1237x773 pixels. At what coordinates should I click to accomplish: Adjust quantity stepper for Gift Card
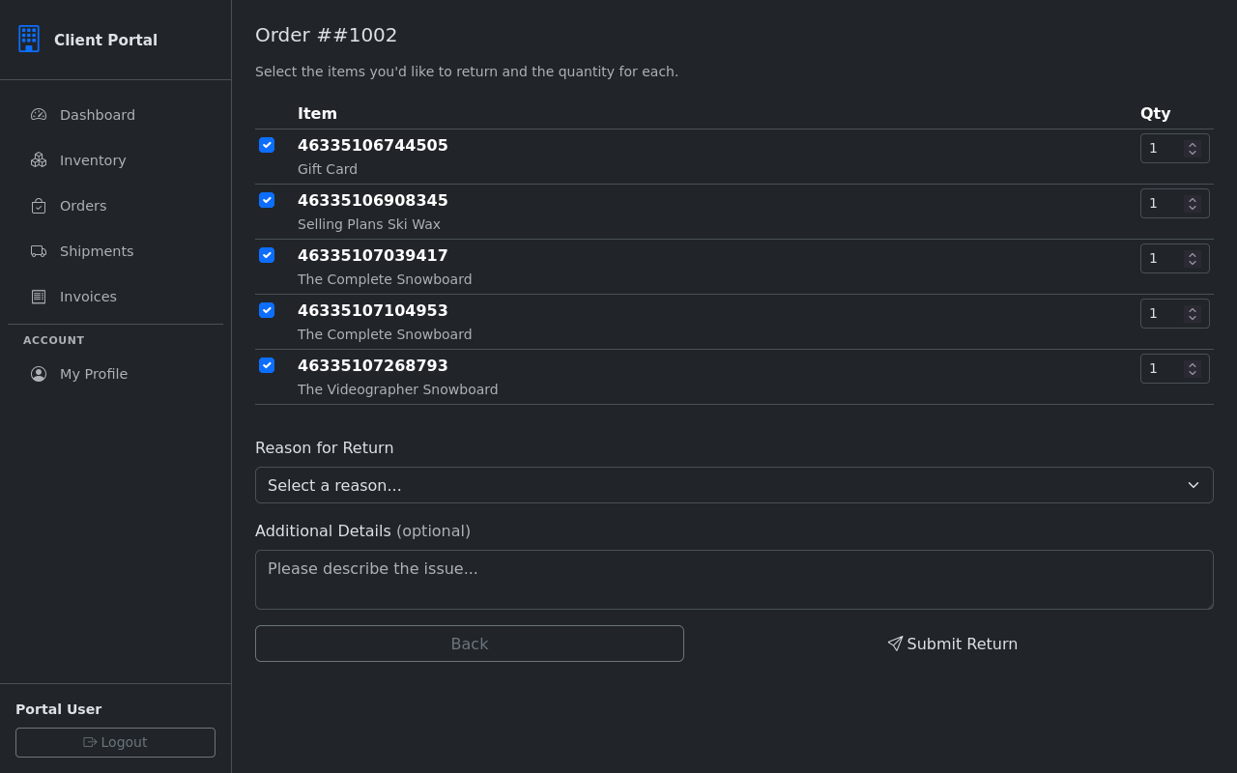click(1193, 149)
